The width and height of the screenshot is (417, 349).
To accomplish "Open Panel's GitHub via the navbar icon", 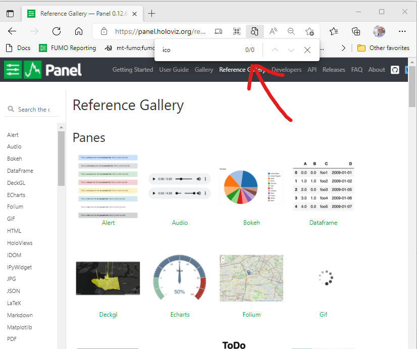I will (395, 70).
